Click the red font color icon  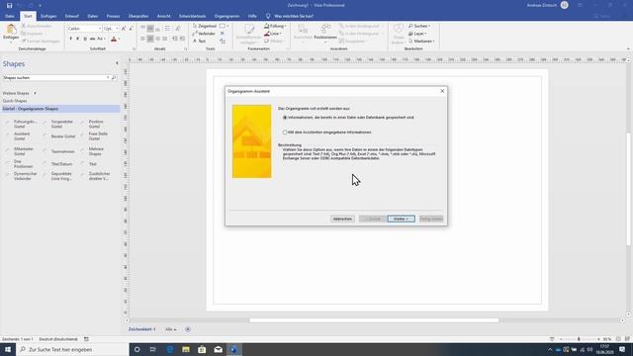click(114, 39)
